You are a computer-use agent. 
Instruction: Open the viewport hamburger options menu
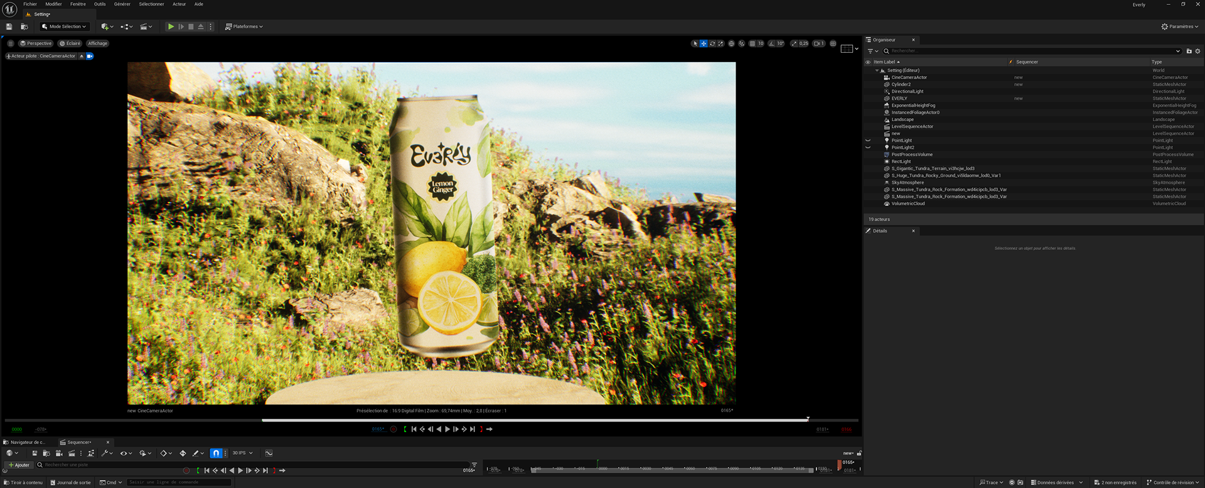pos(11,43)
